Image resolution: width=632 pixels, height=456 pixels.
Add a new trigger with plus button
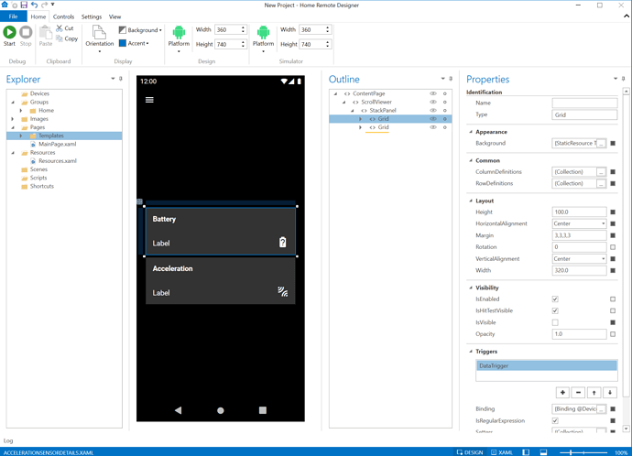562,392
